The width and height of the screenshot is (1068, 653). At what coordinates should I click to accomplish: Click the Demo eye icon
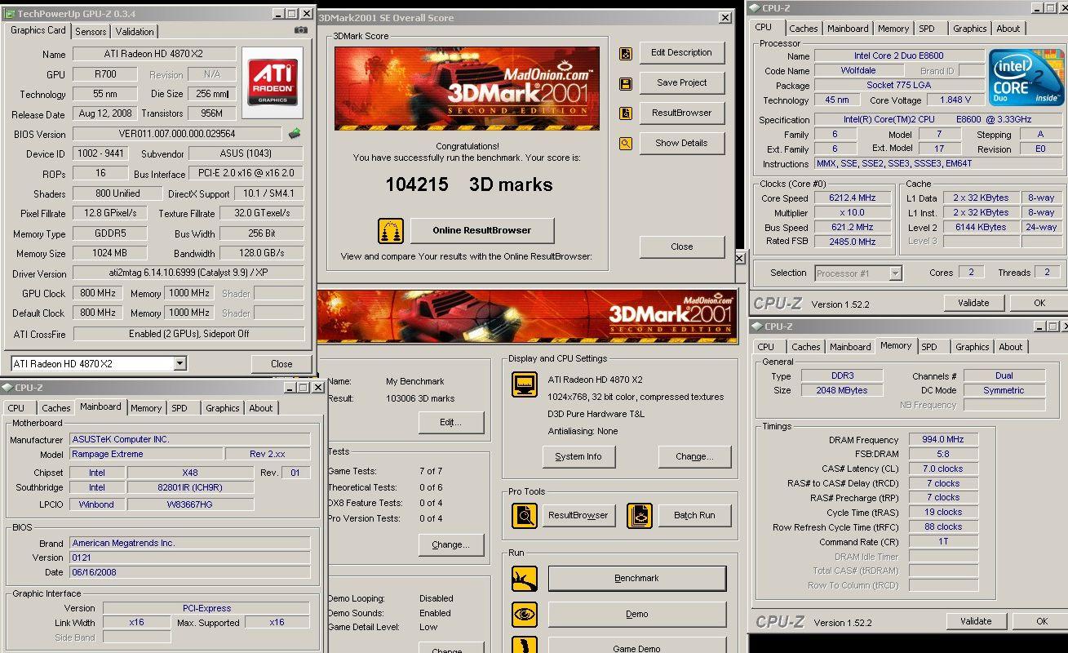tap(524, 614)
